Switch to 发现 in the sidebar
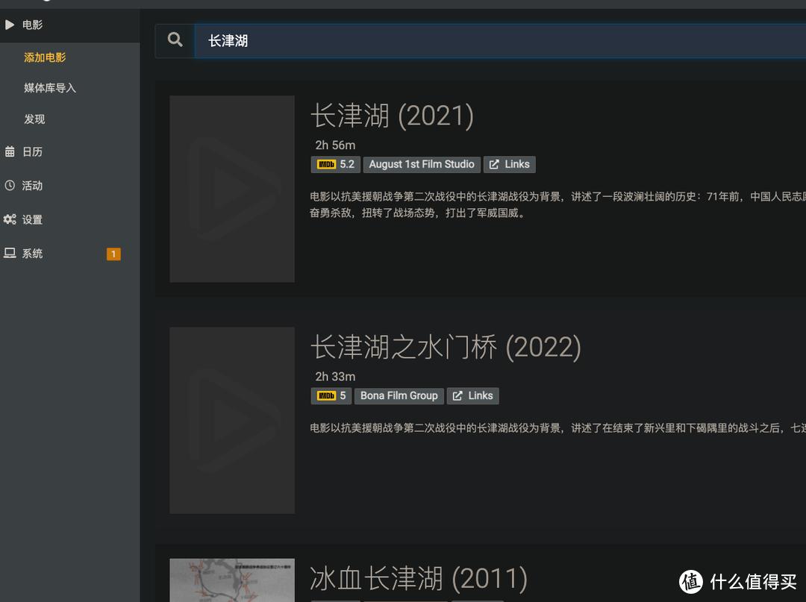This screenshot has width=806, height=602. point(34,119)
